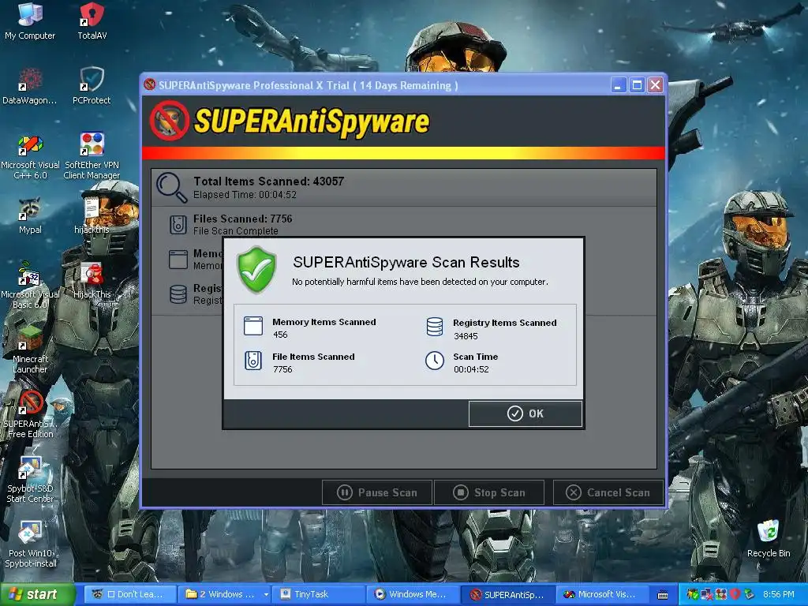The image size is (808, 606).
Task: Click the 'File Scan Complete' status text
Action: pyautogui.click(x=235, y=231)
